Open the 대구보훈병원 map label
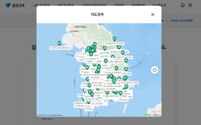201x125 pixels. [111, 89]
